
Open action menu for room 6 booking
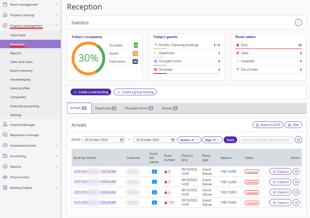pyautogui.click(x=296, y=192)
